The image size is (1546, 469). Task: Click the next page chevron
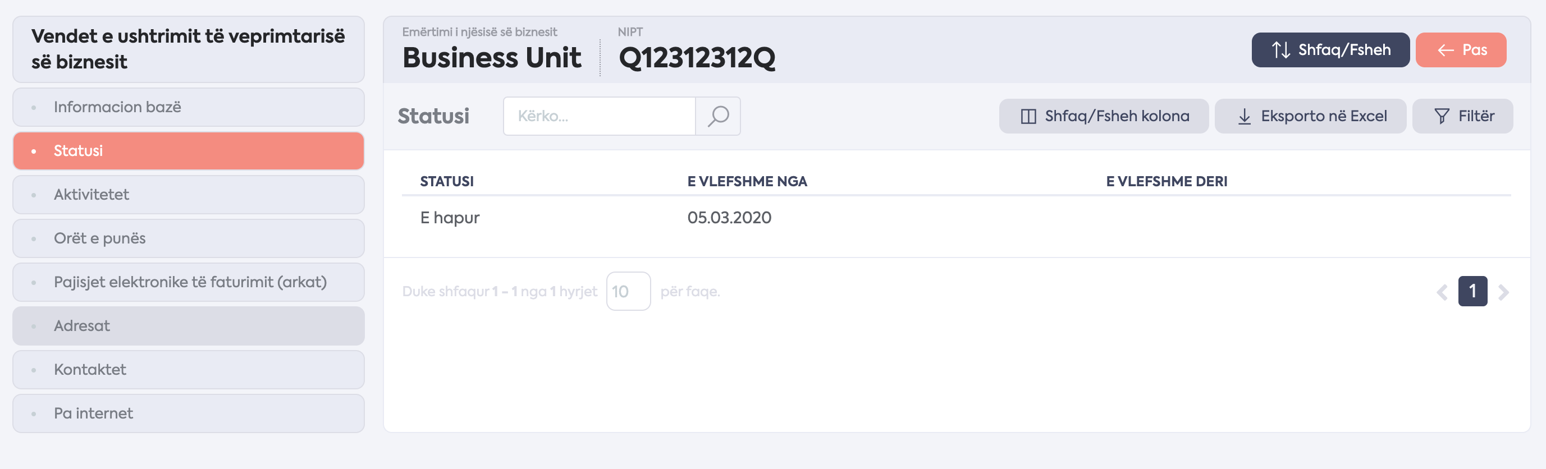tap(1503, 292)
